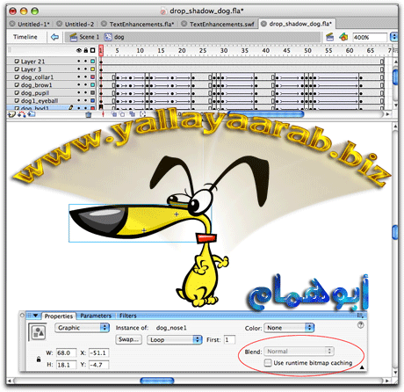
Task: Switch to the Untitled-2 document tab
Action: coord(76,24)
